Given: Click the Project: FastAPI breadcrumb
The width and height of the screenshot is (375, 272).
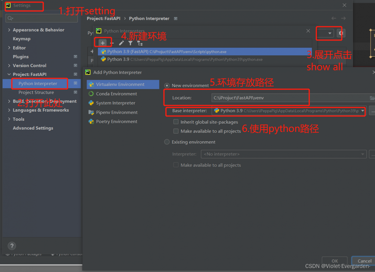Looking at the screenshot, I should 104,18.
